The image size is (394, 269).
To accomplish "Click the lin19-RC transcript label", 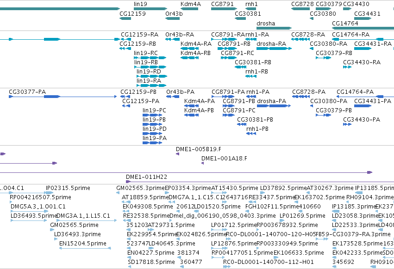I will [x=146, y=53].
